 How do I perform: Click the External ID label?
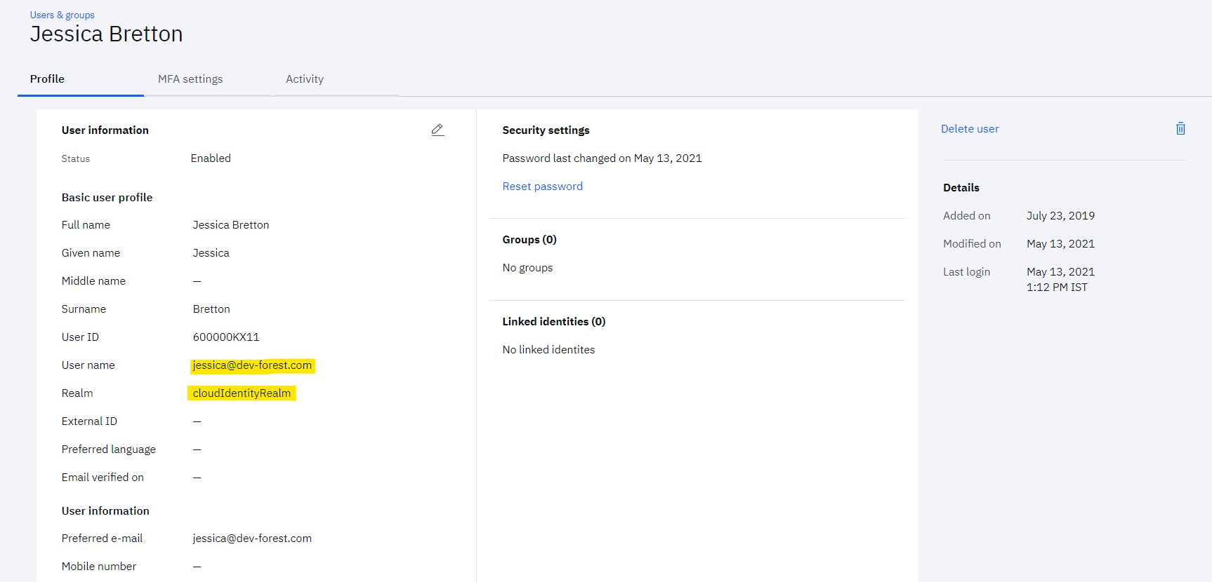click(x=89, y=421)
